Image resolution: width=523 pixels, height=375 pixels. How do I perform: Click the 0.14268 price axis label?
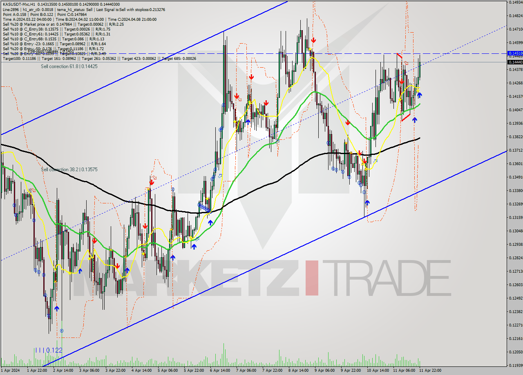pos(515,83)
